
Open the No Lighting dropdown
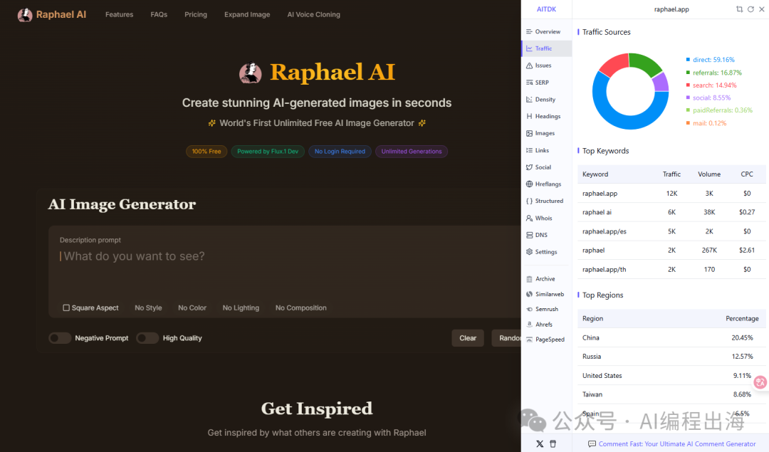pyautogui.click(x=241, y=308)
